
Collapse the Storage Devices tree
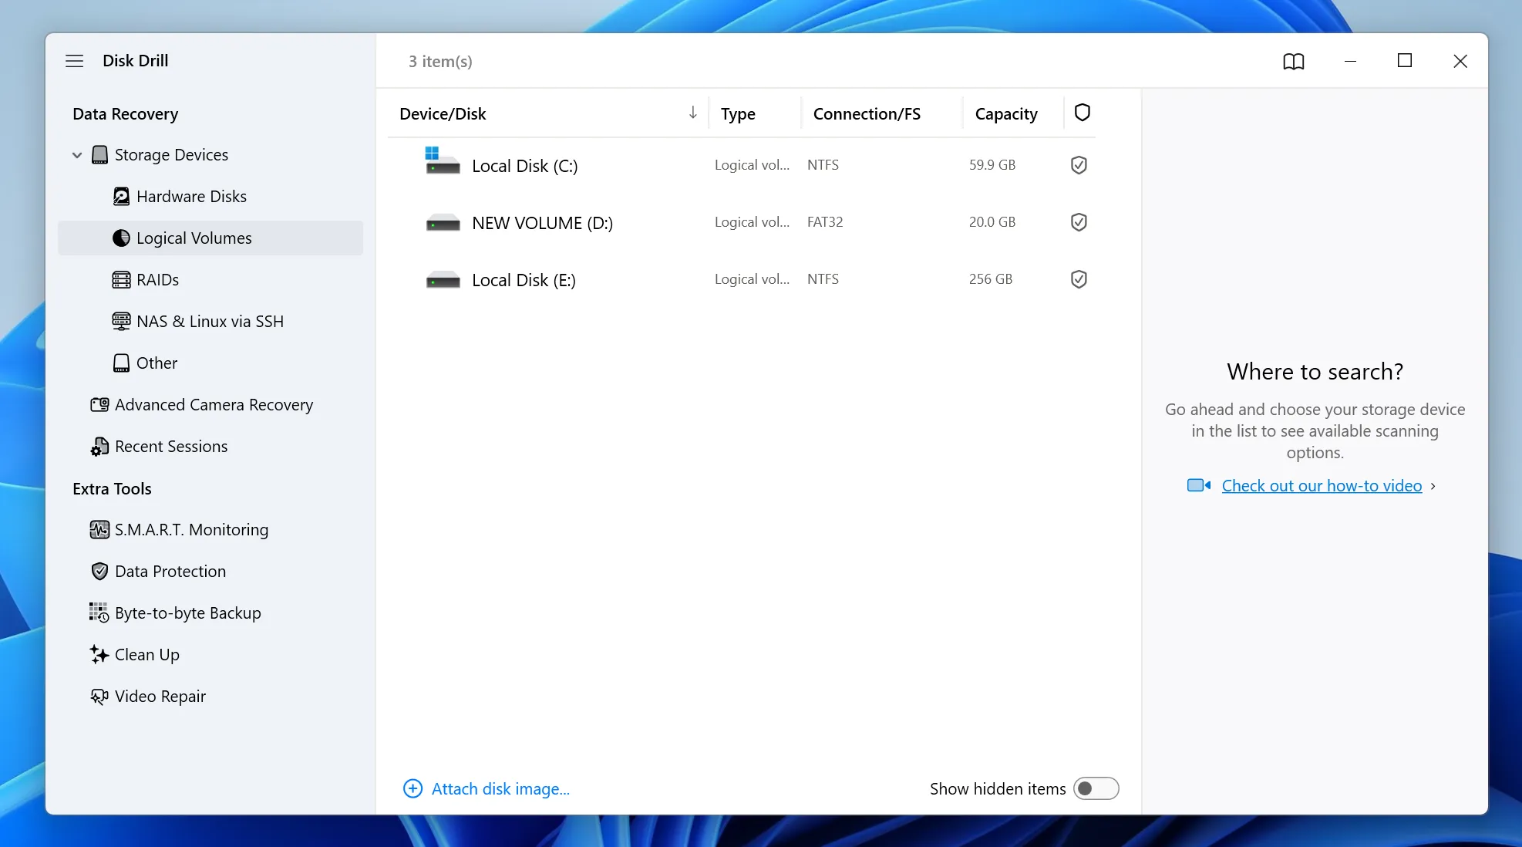(77, 155)
